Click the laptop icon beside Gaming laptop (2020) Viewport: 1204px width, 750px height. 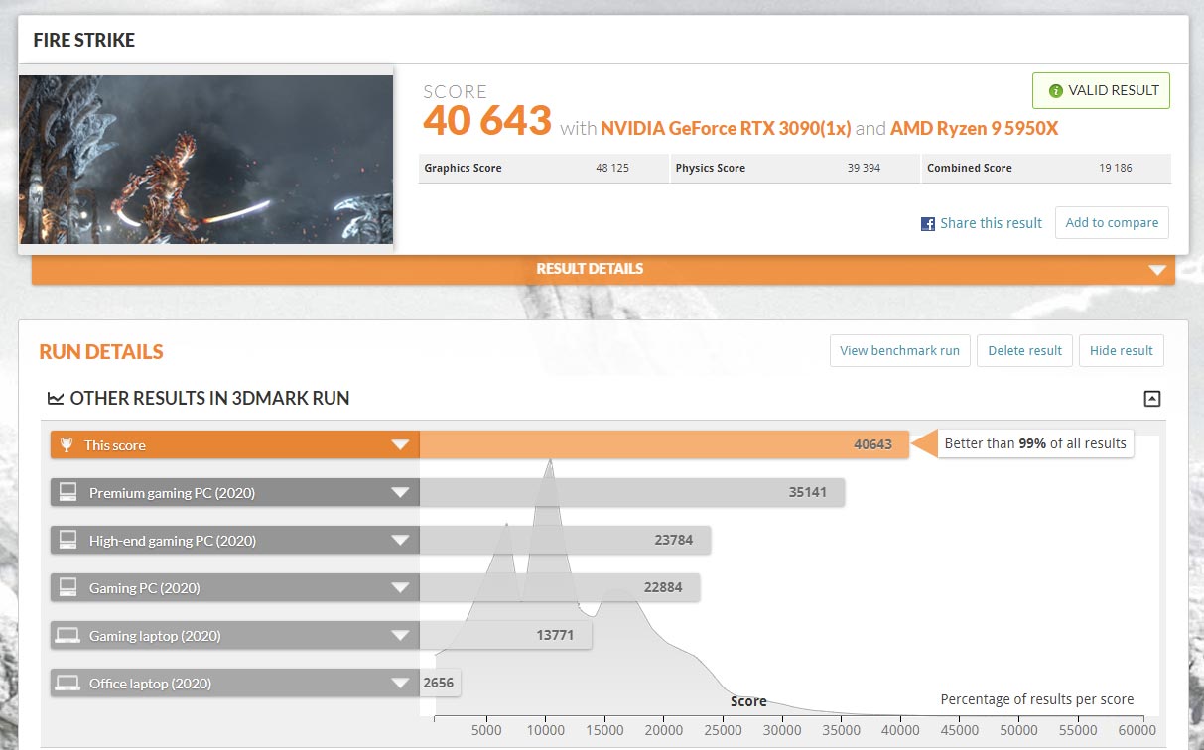[x=68, y=635]
